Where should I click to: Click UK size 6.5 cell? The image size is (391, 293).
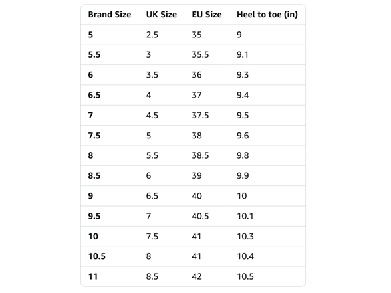(x=152, y=196)
